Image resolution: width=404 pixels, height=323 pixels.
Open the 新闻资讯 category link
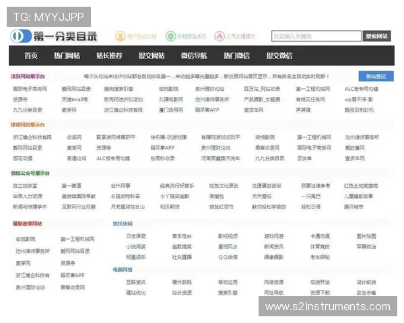(273, 247)
